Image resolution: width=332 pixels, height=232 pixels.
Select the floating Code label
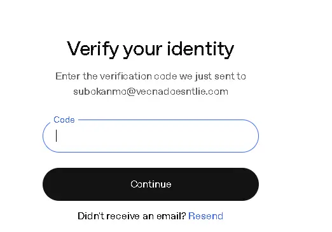tap(64, 119)
